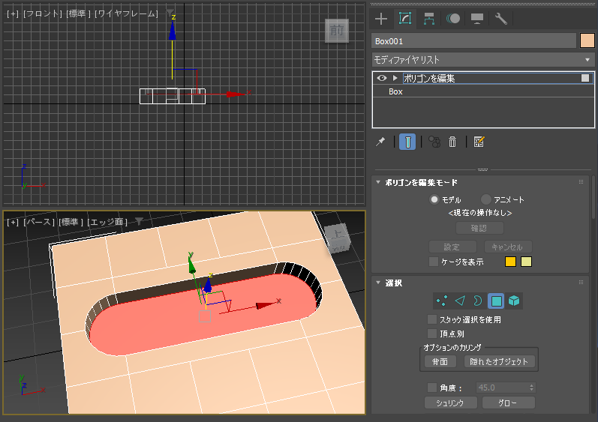Collapse the ポリゴンを編集モード rollout
598x422 pixels.
378,182
